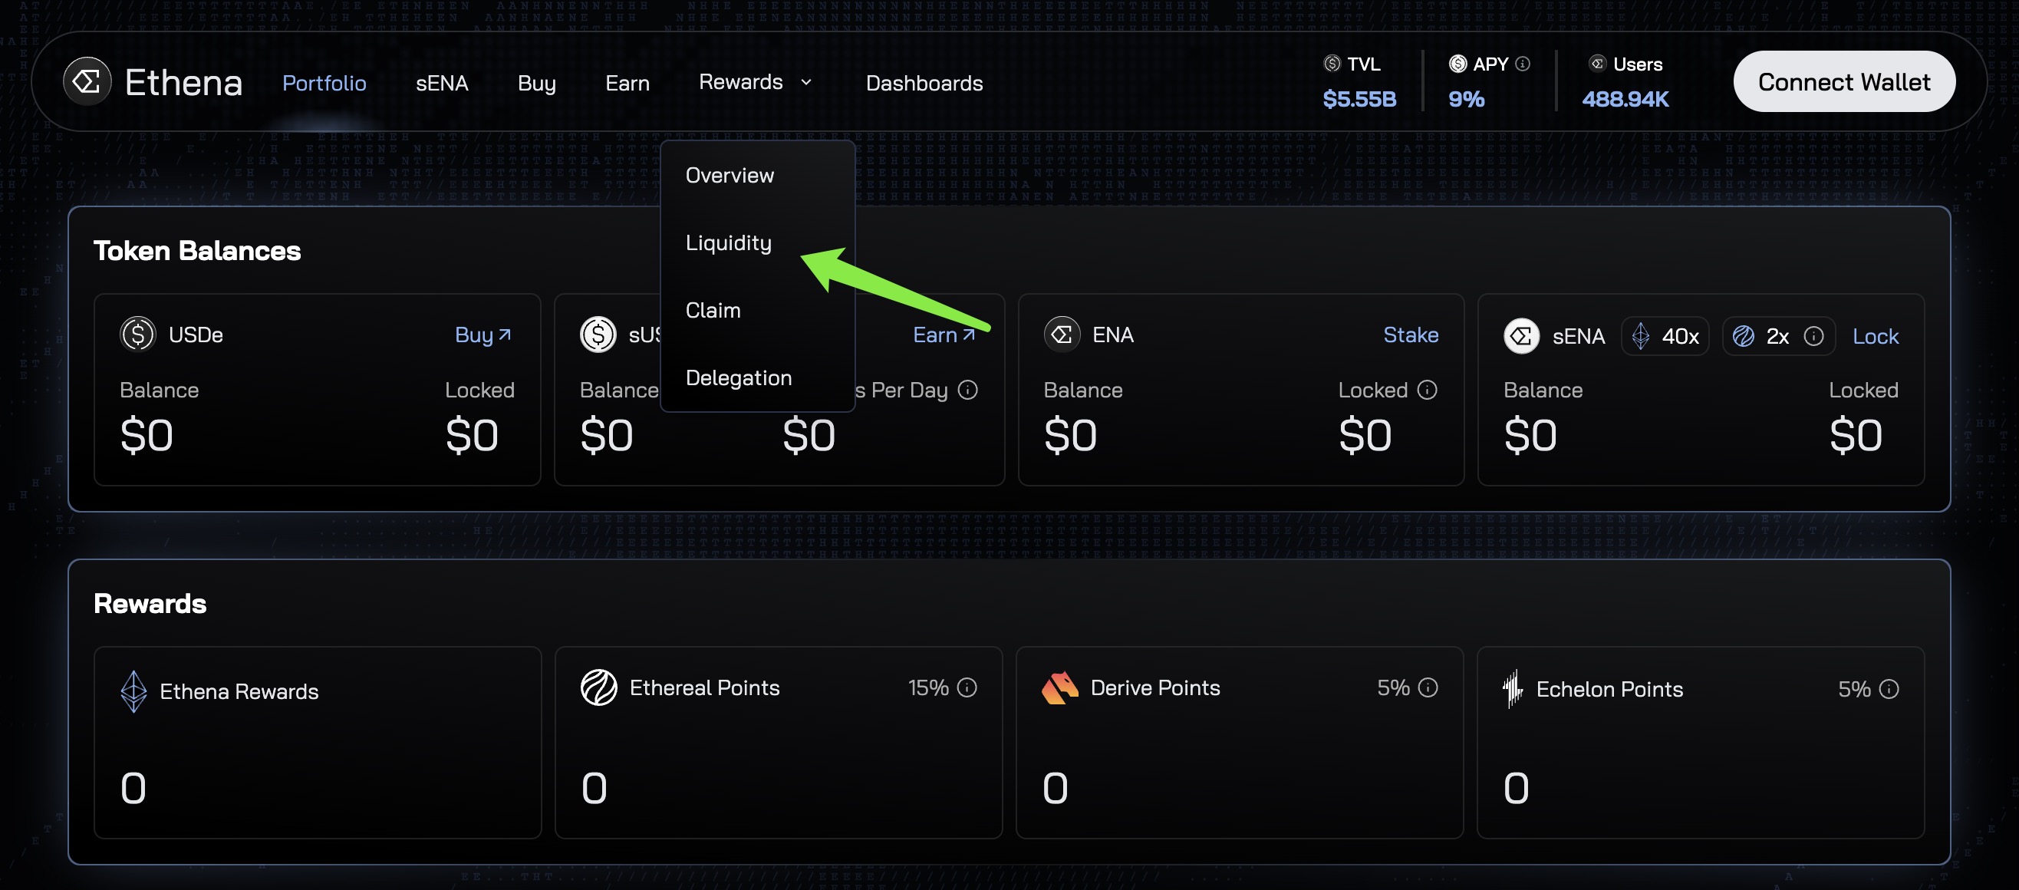Show Echelon Points 5% info icon
This screenshot has width=2019, height=890.
1888,689
